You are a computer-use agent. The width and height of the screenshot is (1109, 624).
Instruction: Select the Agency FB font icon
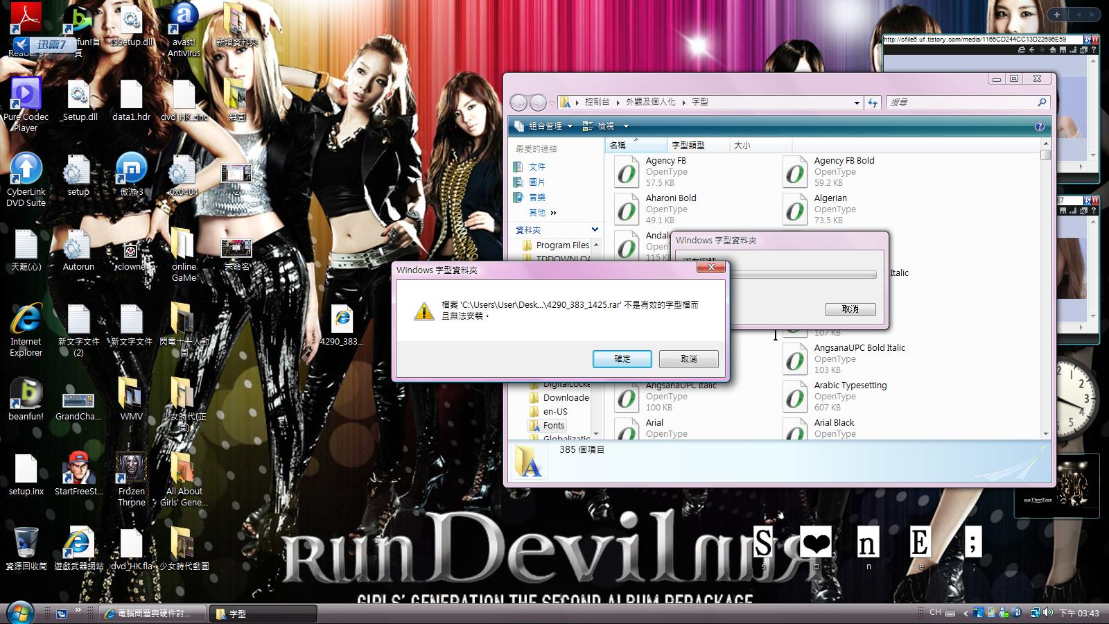[627, 171]
